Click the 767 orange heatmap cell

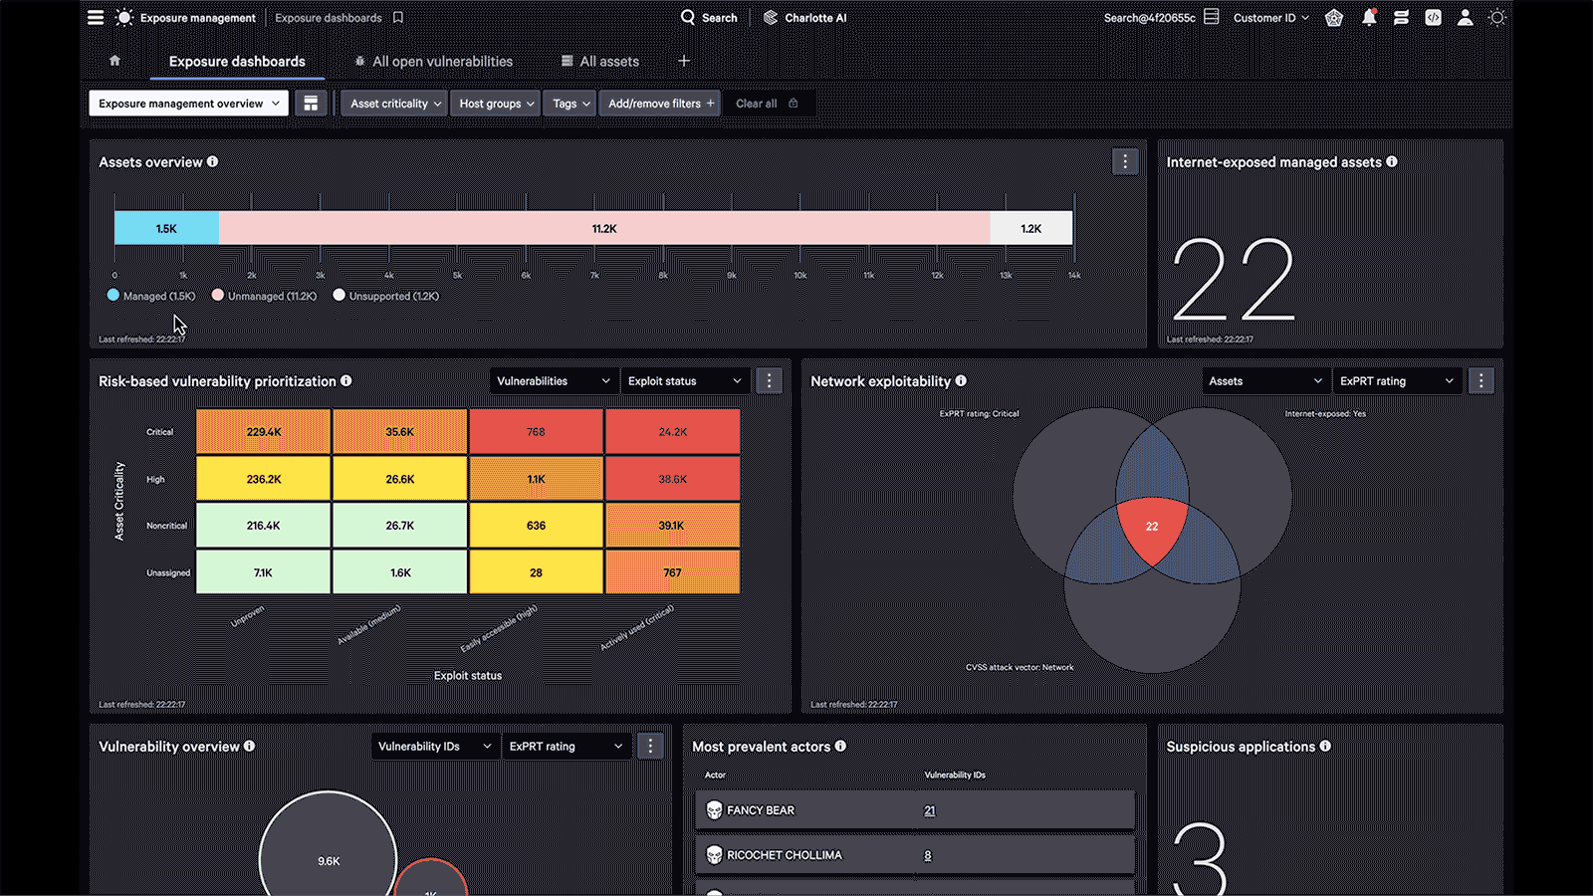[x=673, y=572]
